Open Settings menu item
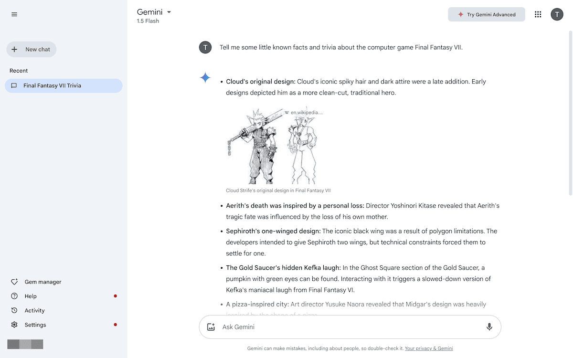This screenshot has height=358, width=573. [35, 325]
